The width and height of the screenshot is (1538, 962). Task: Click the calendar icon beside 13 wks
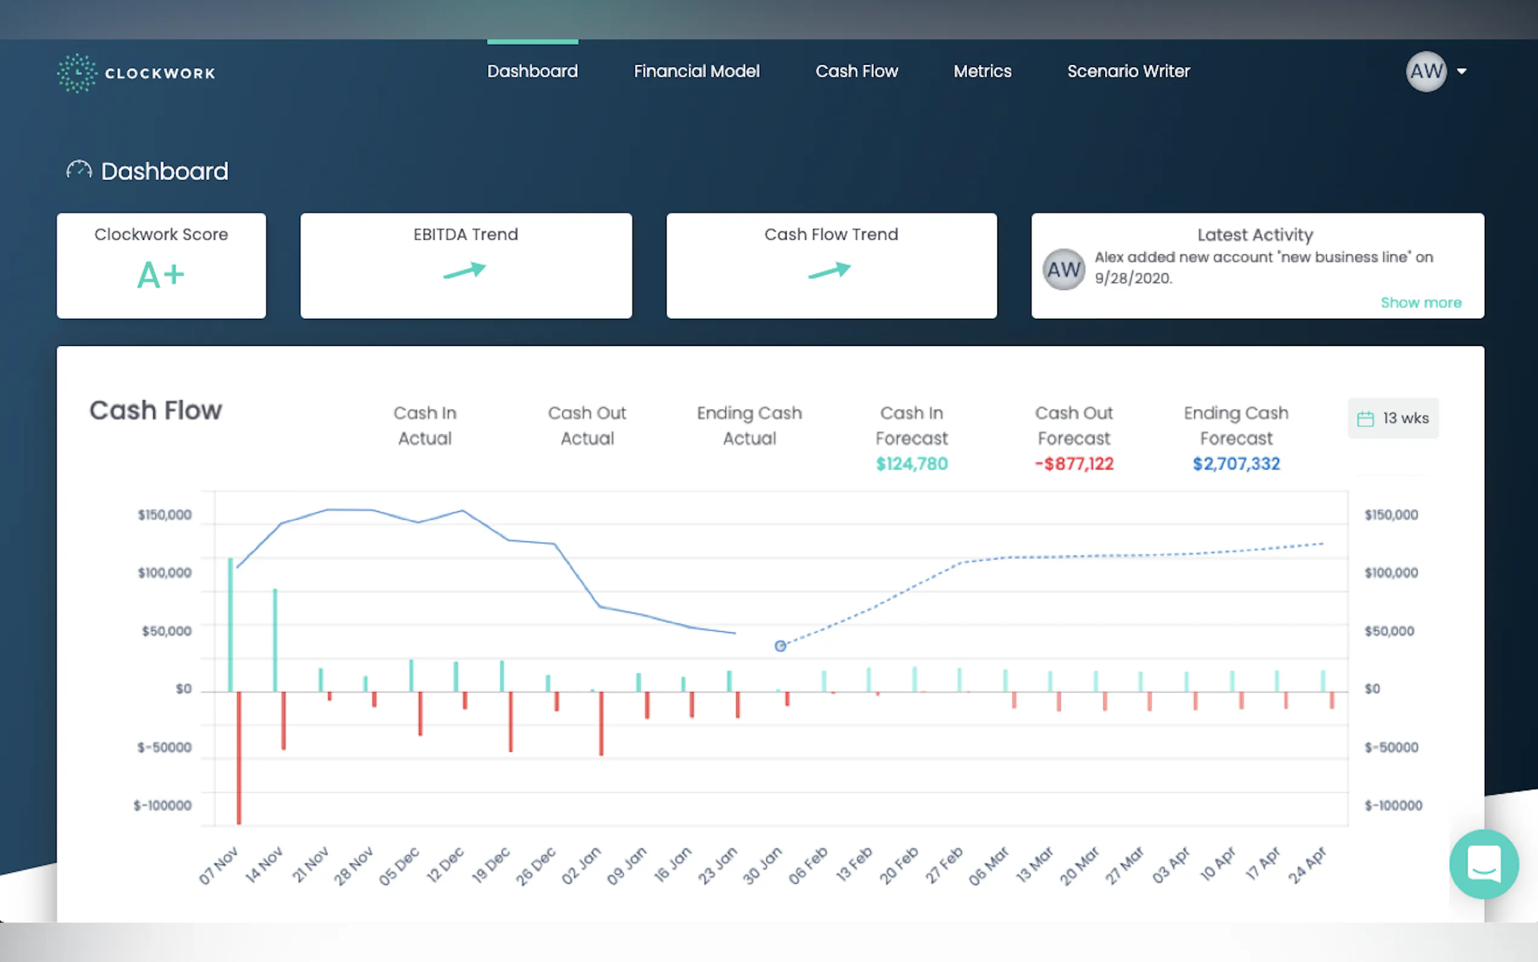1365,419
